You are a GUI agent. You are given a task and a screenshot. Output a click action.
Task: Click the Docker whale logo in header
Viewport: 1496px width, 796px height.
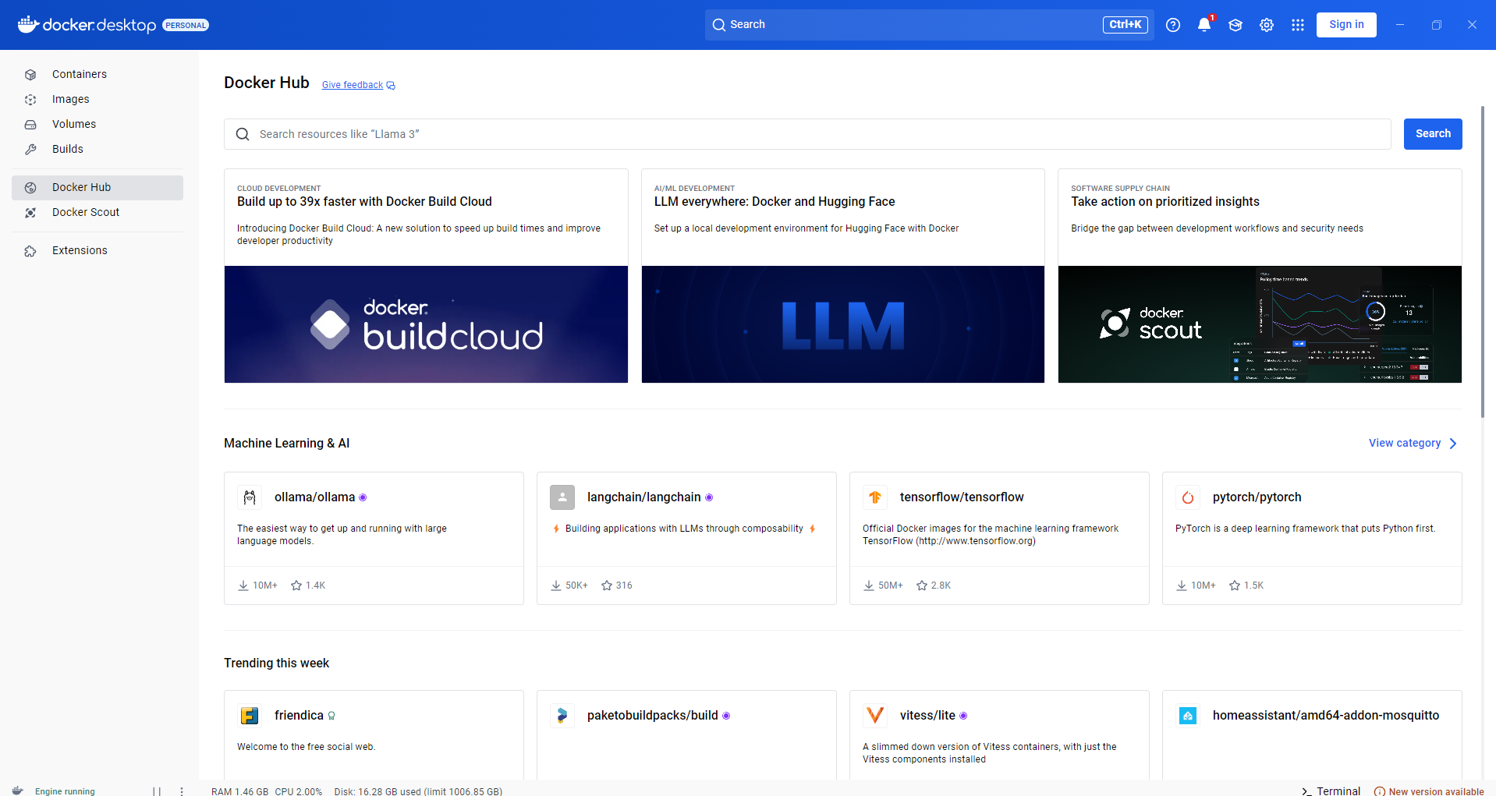[28, 24]
